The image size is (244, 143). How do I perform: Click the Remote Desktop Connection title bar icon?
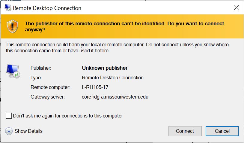click(8, 8)
